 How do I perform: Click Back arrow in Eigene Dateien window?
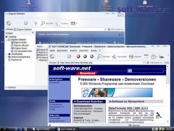(x=9, y=23)
